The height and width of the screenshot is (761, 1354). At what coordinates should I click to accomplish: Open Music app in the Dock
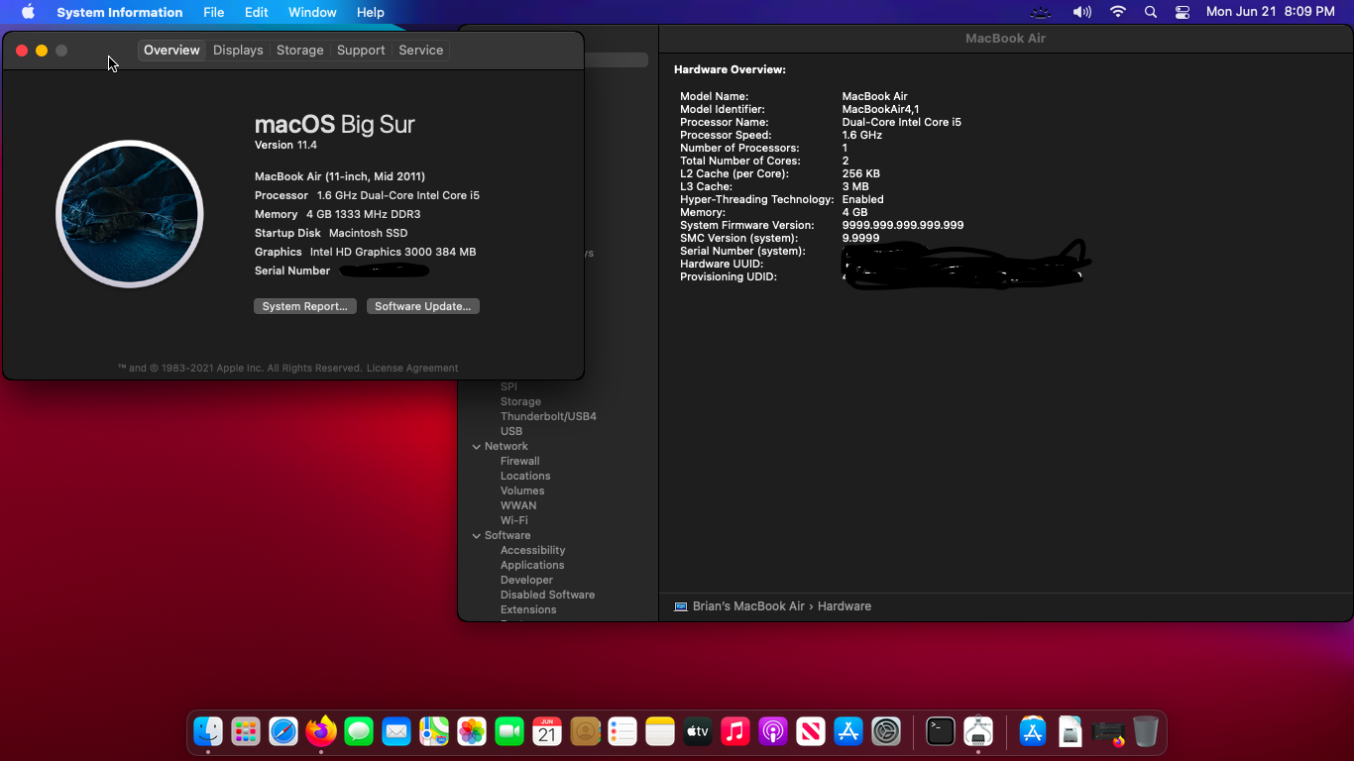tap(735, 732)
